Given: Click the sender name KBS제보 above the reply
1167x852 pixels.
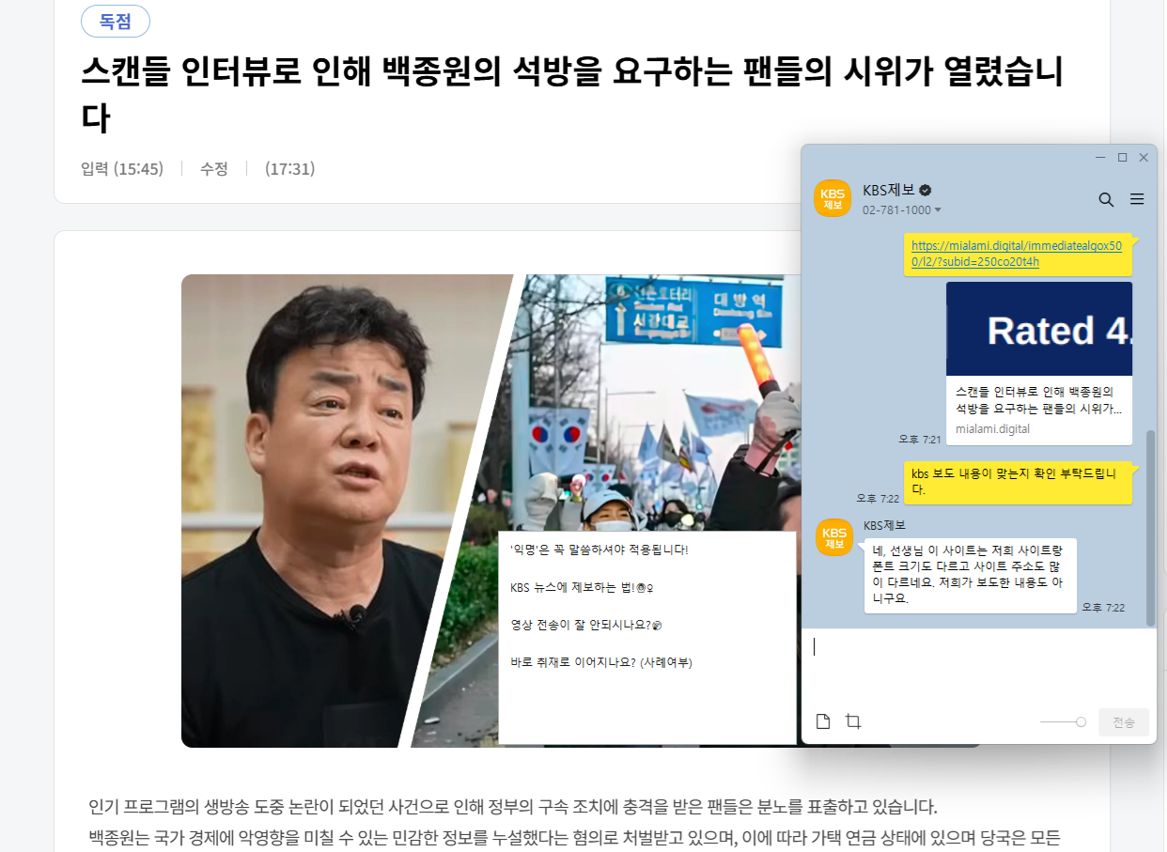Looking at the screenshot, I should pos(884,525).
